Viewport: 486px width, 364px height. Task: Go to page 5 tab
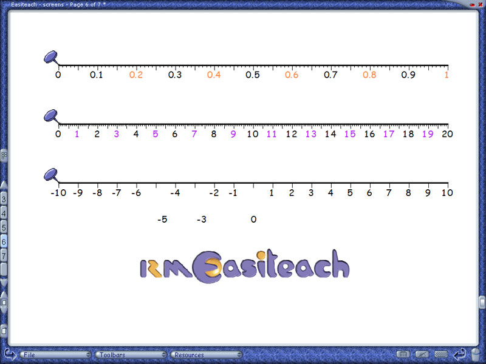pyautogui.click(x=4, y=227)
